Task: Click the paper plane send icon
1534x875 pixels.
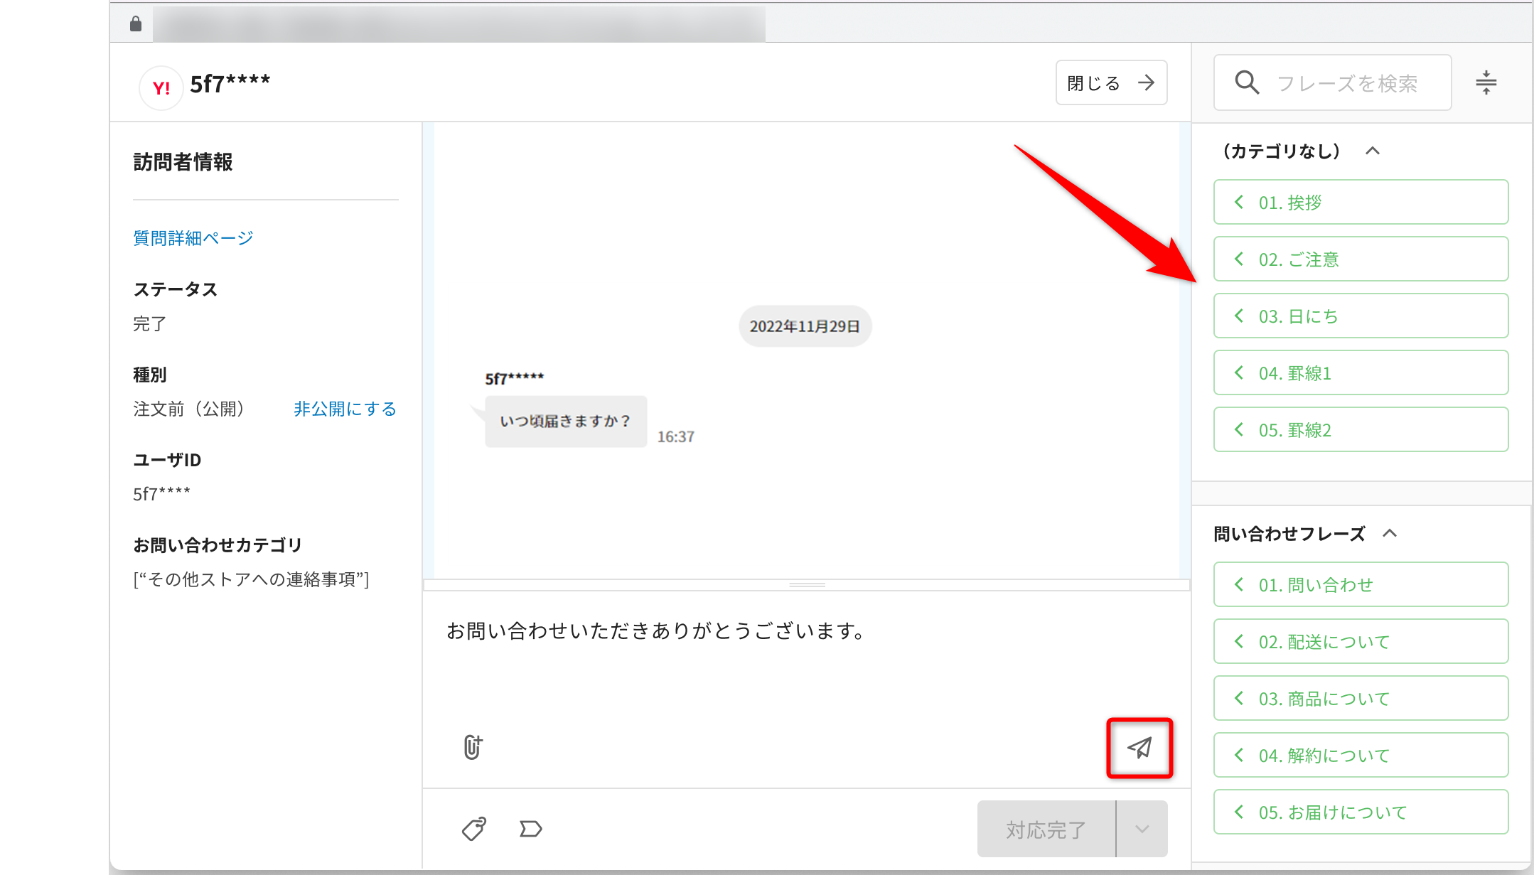Action: [1139, 748]
